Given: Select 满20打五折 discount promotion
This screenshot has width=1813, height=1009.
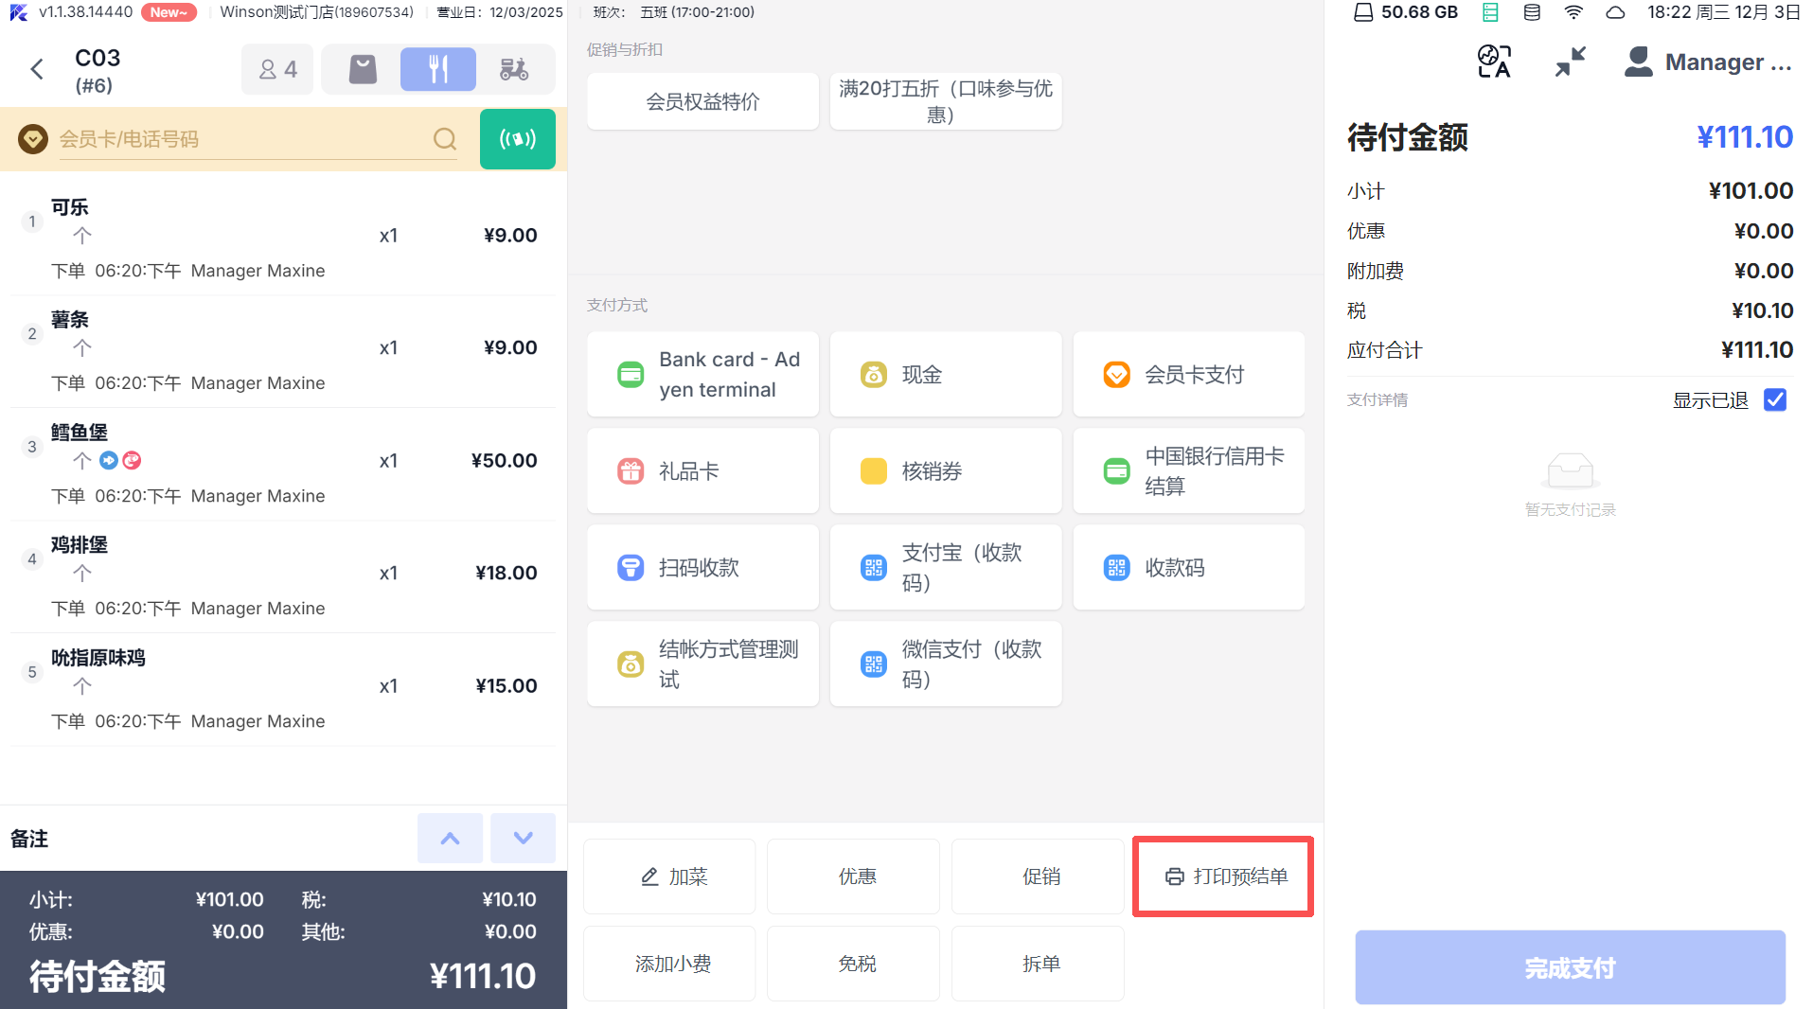Looking at the screenshot, I should (x=945, y=101).
